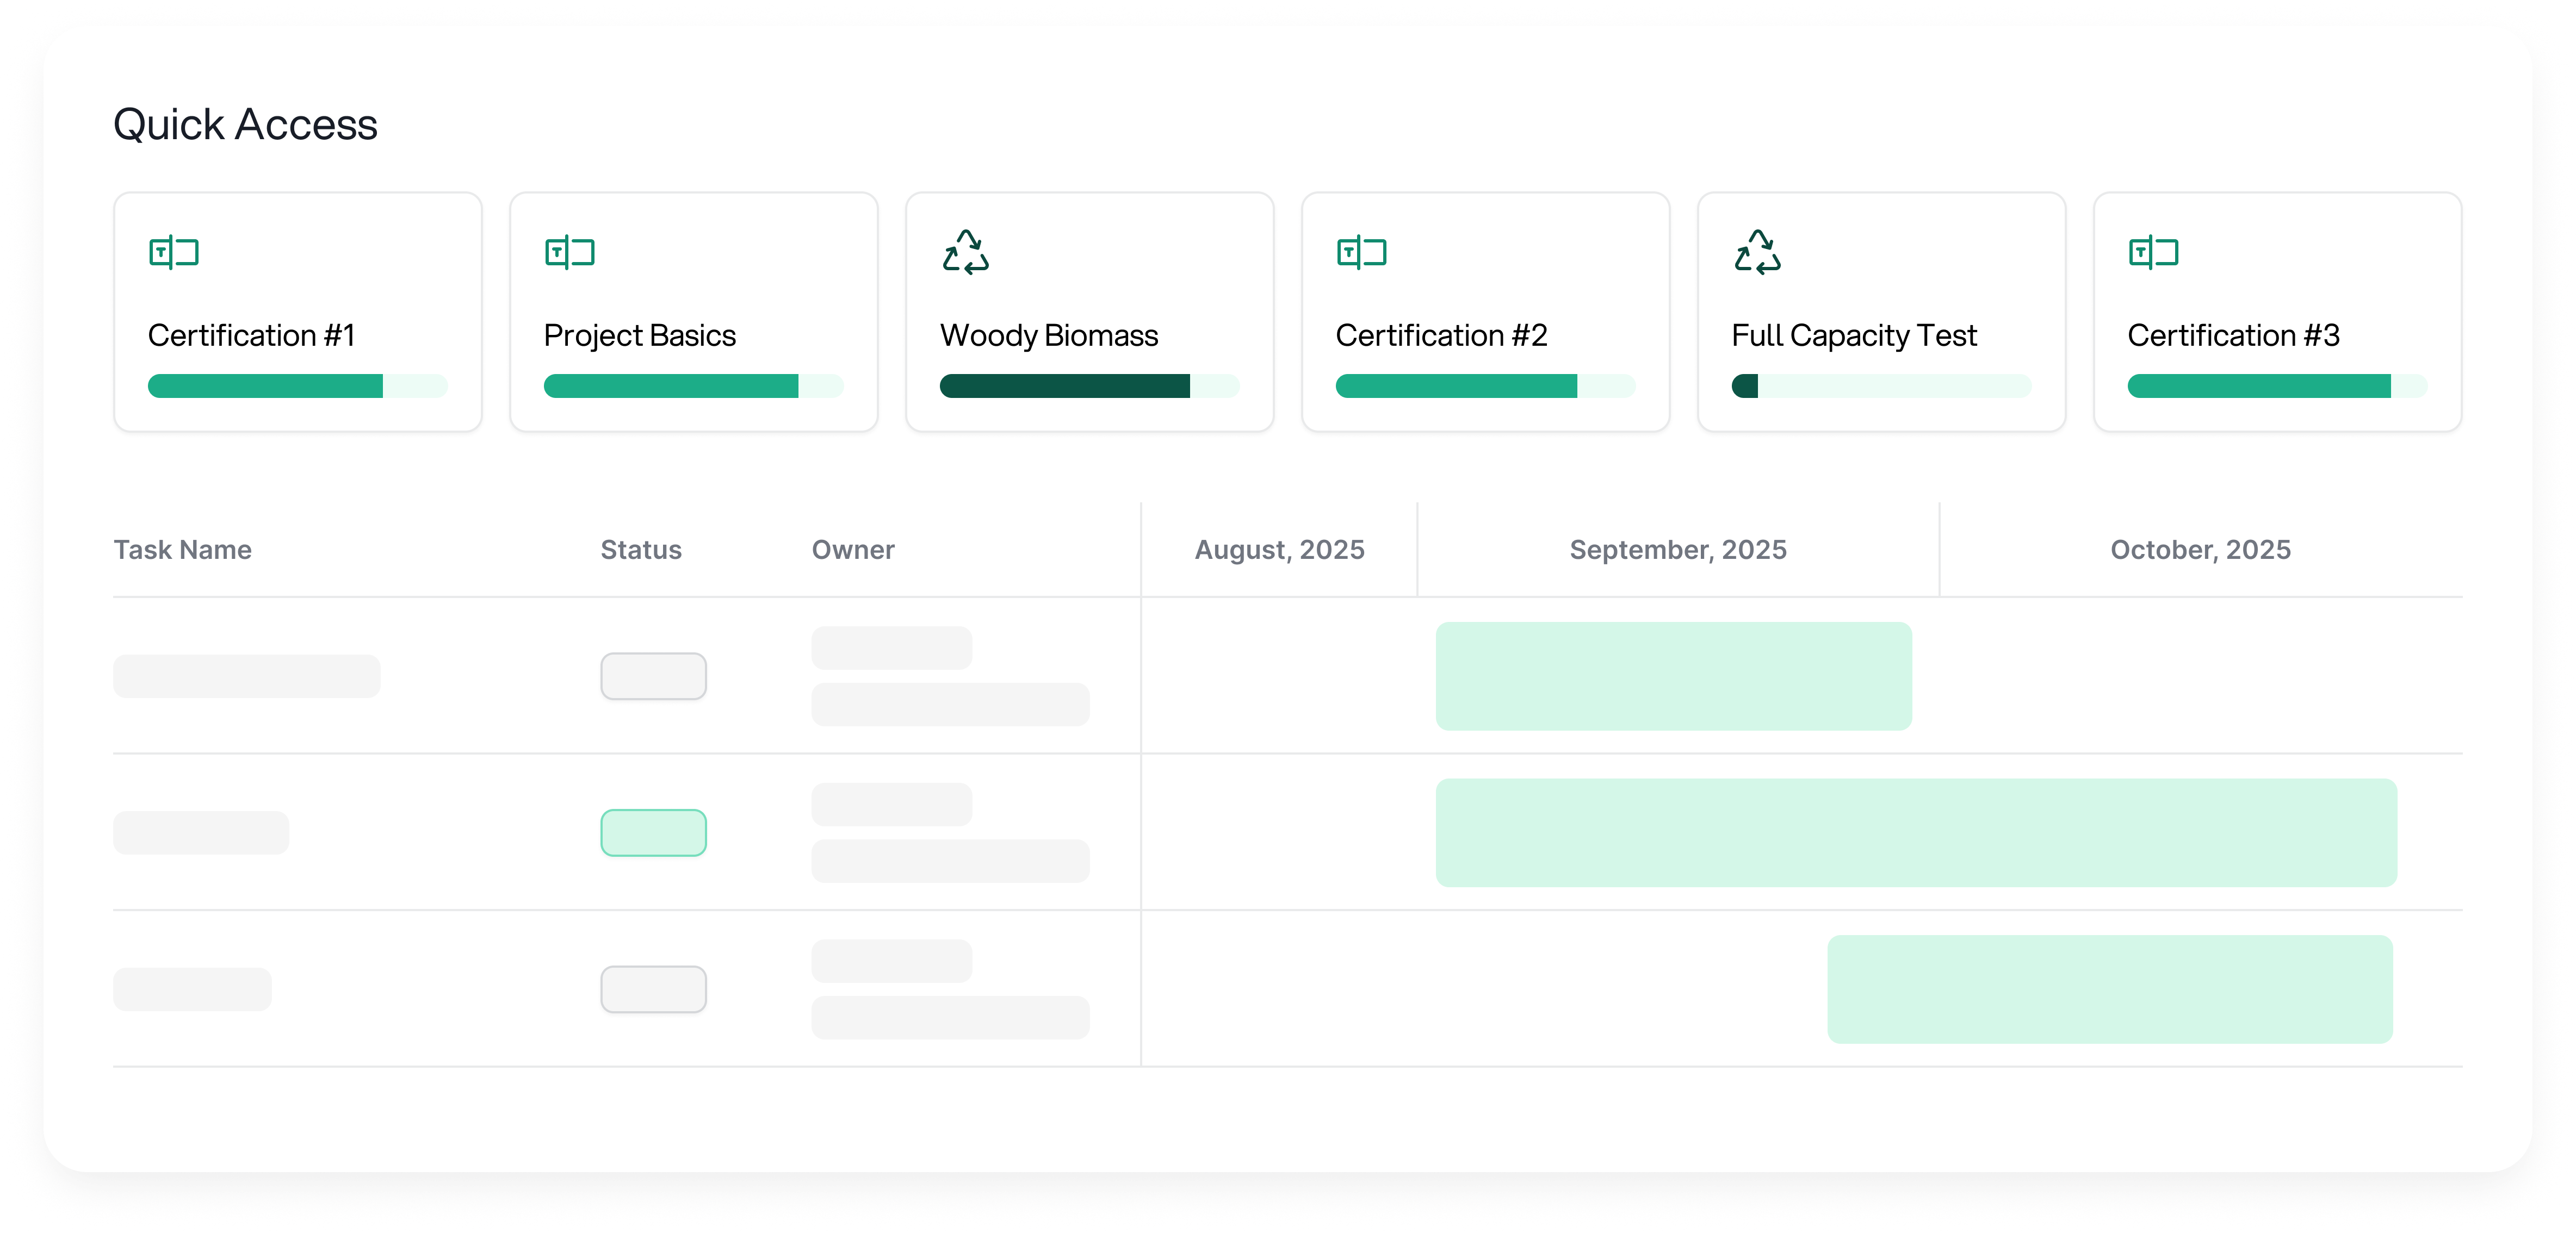The width and height of the screenshot is (2576, 1233).
Task: Open the Full Capacity Test title
Action: pos(1854,336)
